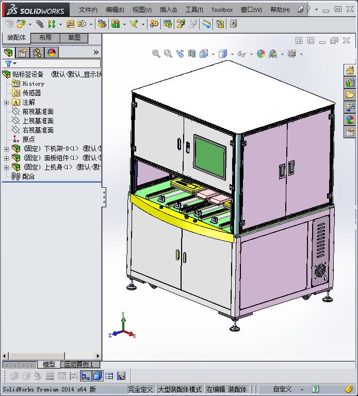Open the Appearances task pane icon

pos(350,120)
